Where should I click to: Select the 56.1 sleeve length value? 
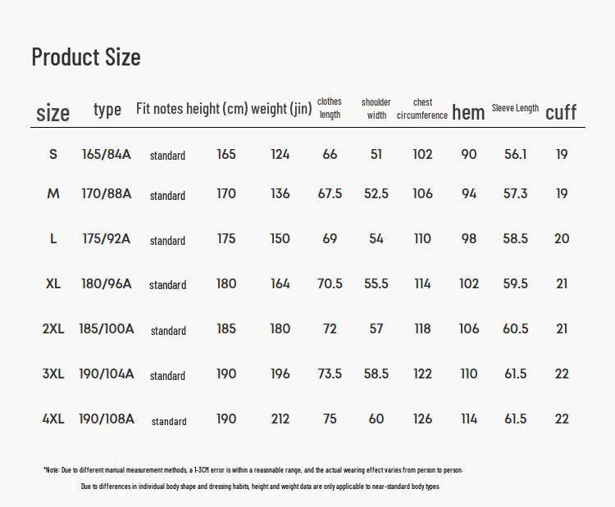point(515,154)
